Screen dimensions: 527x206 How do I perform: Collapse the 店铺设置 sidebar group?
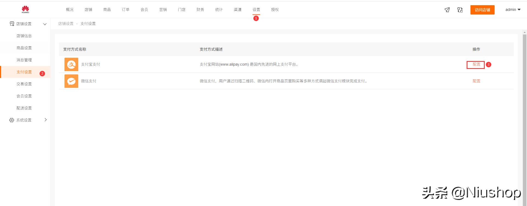point(45,24)
